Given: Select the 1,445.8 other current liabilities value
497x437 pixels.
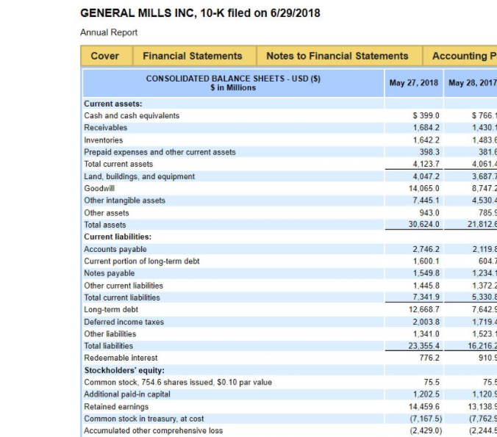Looking at the screenshot, I should pos(426,286).
